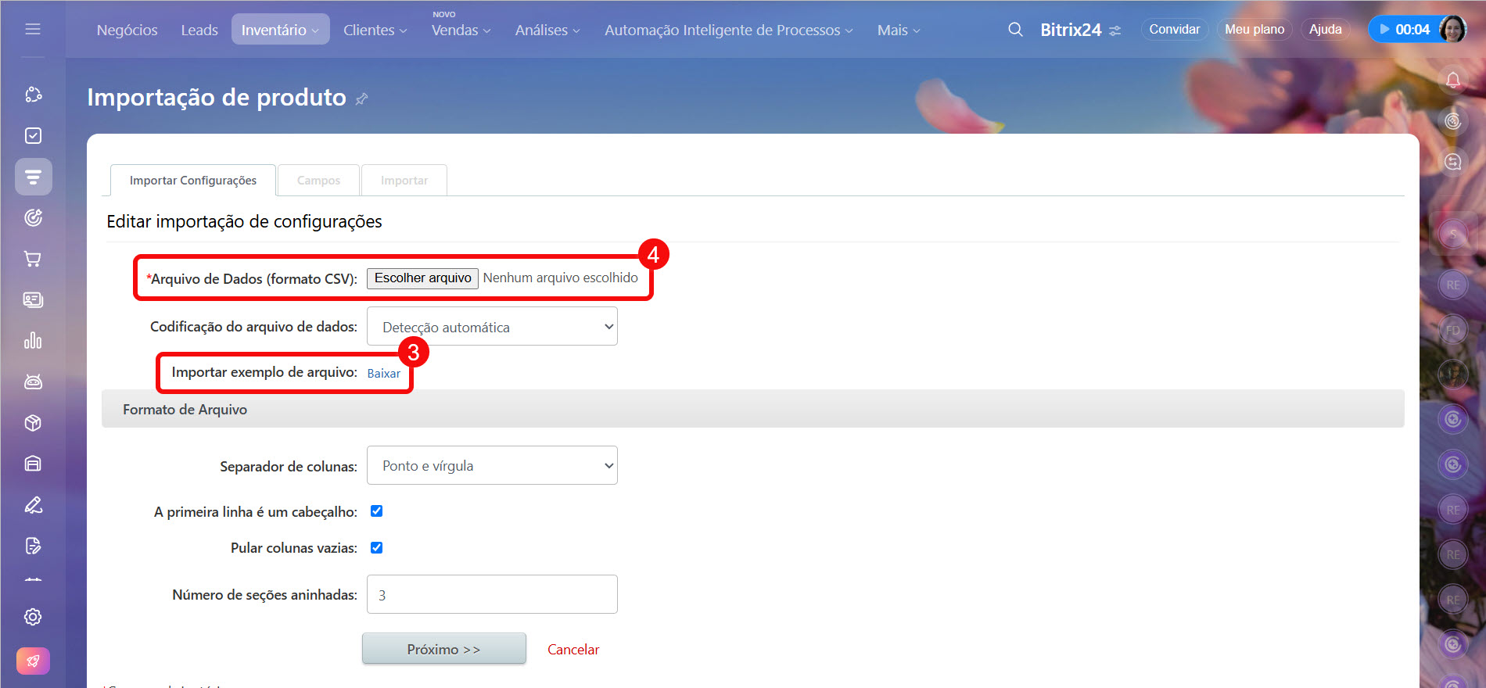Expand the Inventário menu in the top bar

pos(280,30)
